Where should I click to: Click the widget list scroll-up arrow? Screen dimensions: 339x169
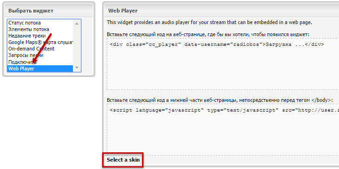(x=77, y=24)
